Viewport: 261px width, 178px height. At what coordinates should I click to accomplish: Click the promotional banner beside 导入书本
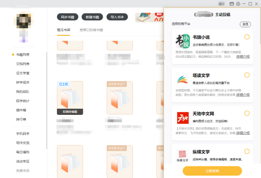pyautogui.click(x=149, y=17)
